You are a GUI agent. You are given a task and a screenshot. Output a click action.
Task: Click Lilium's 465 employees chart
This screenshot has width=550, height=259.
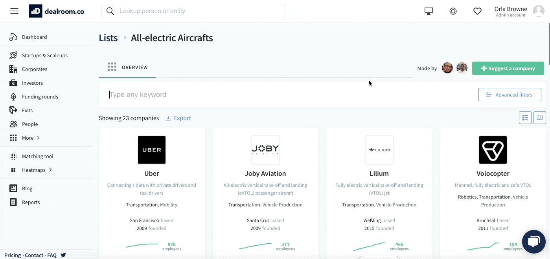point(369,246)
